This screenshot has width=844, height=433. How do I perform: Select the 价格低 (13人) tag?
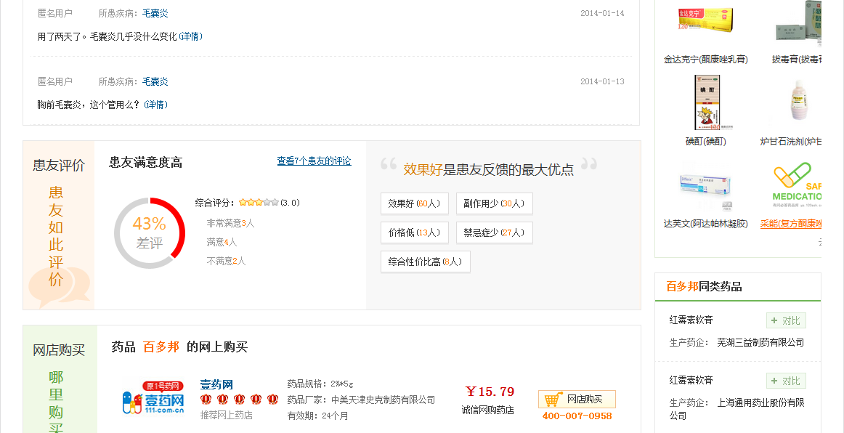415,232
